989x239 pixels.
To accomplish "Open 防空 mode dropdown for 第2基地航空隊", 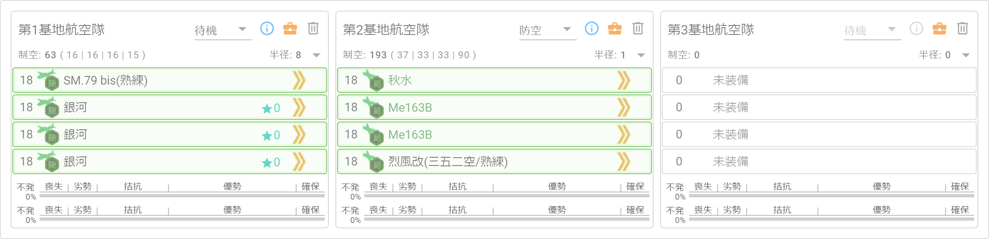I will [x=548, y=30].
